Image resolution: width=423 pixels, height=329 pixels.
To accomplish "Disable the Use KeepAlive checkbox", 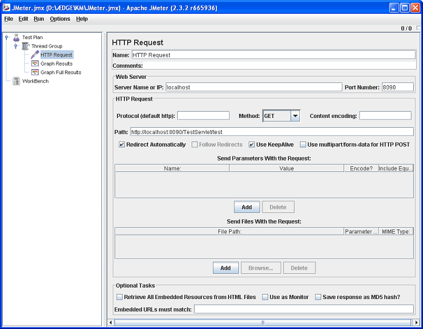I will click(x=251, y=144).
